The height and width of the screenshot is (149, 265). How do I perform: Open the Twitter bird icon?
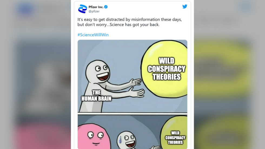185,6
